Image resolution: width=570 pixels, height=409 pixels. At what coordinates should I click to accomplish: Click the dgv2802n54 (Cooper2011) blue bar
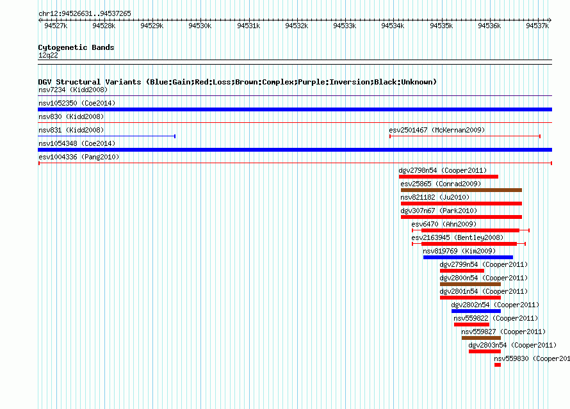click(x=476, y=311)
